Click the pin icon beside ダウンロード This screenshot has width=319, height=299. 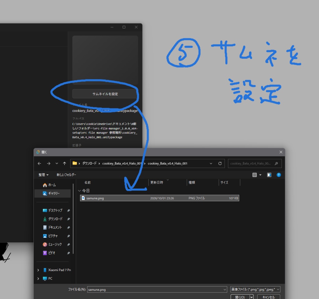[x=68, y=219]
